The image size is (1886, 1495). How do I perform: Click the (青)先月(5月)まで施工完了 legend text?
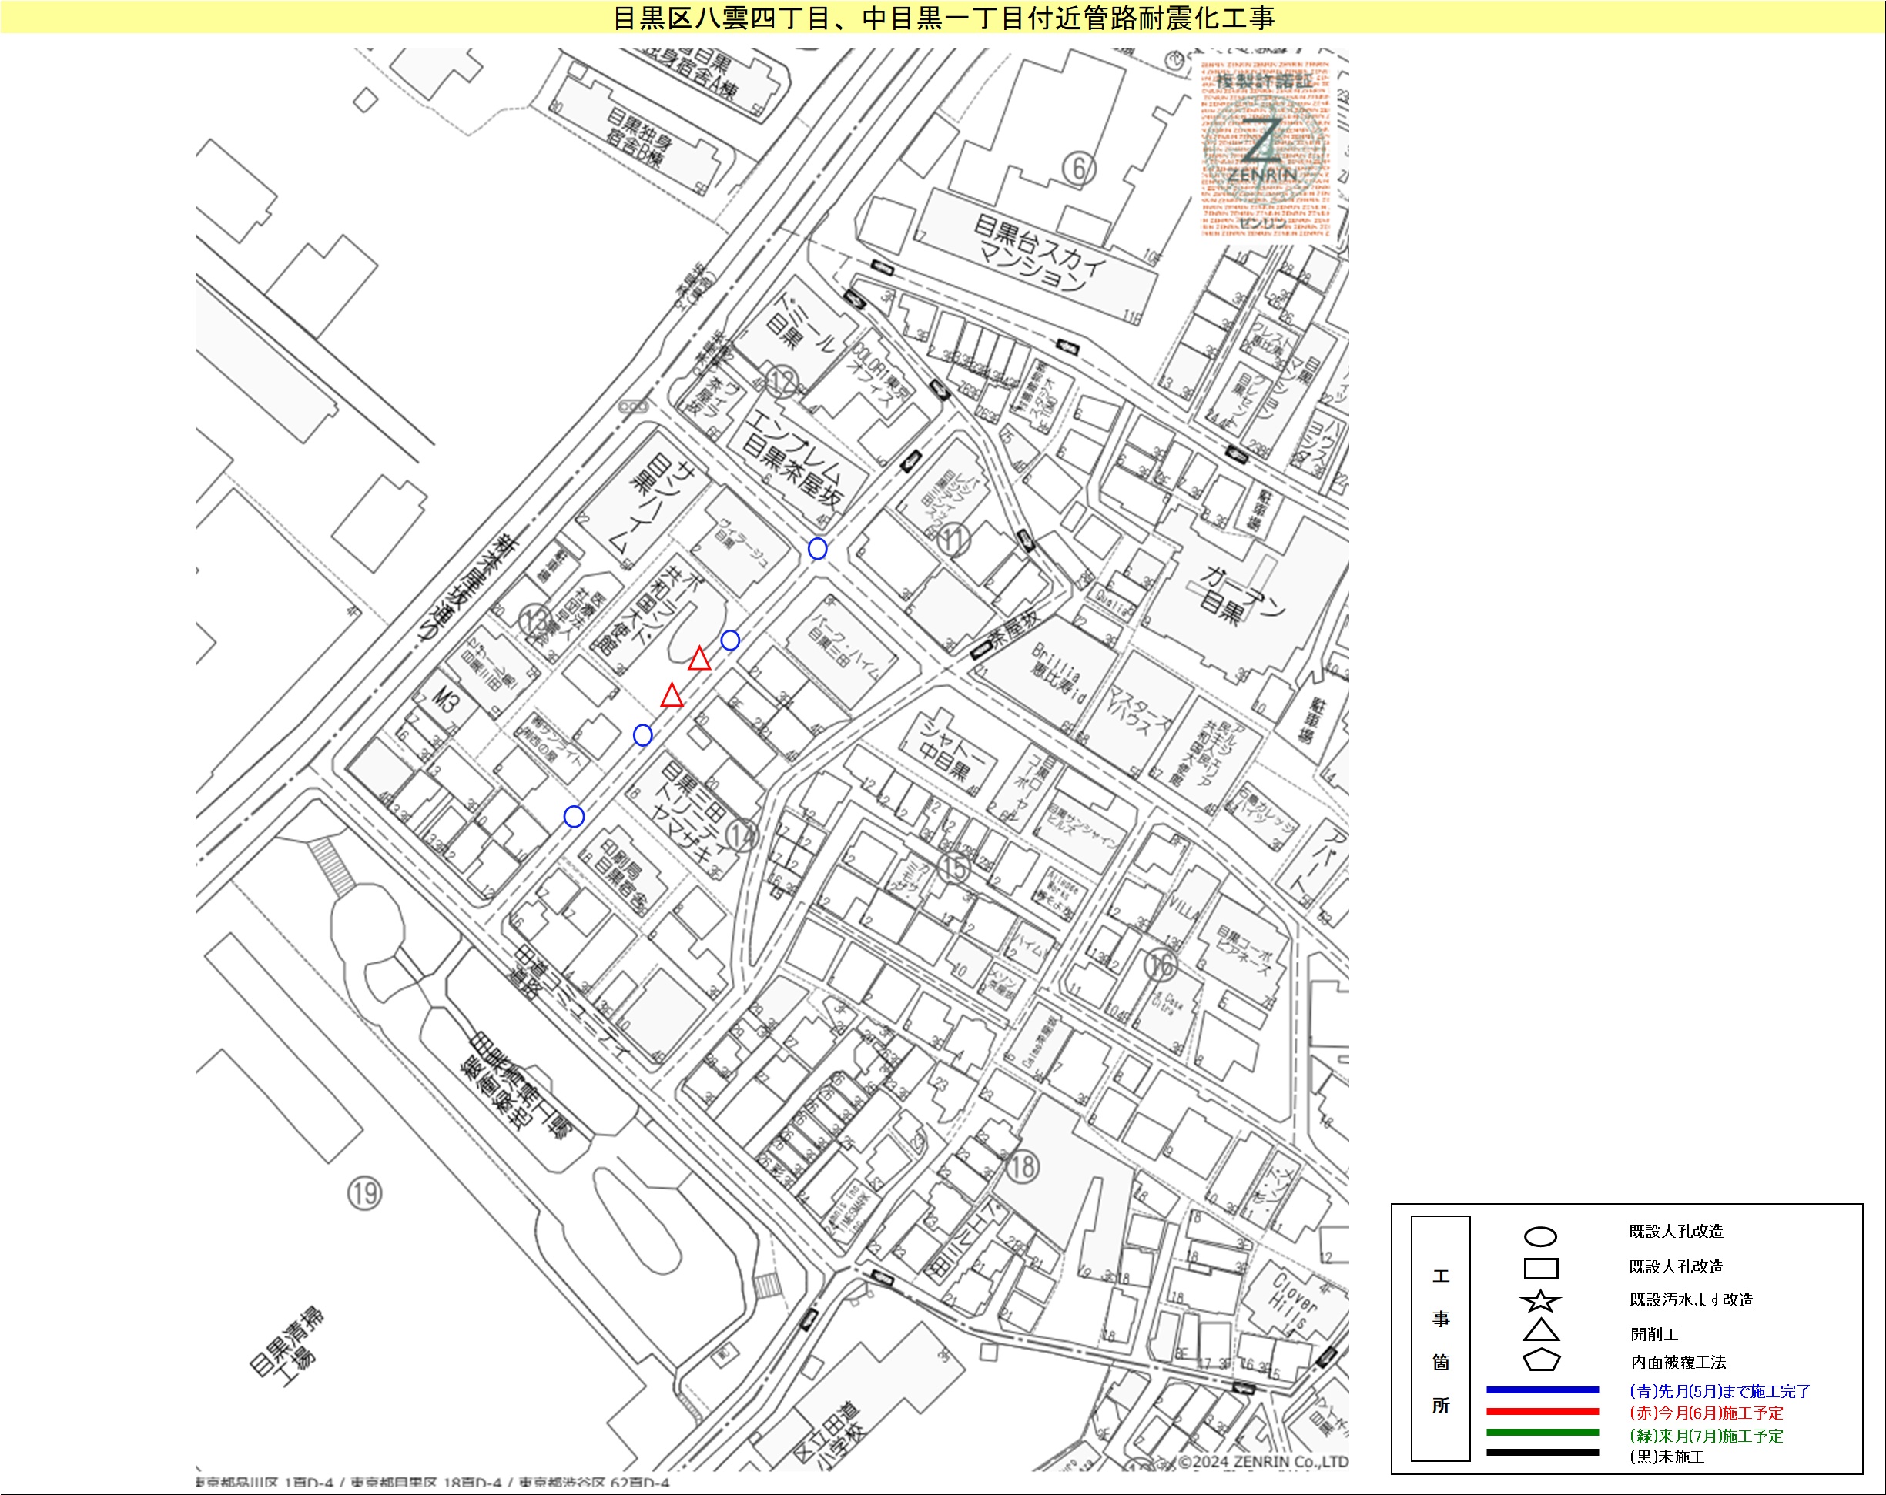(x=1720, y=1391)
